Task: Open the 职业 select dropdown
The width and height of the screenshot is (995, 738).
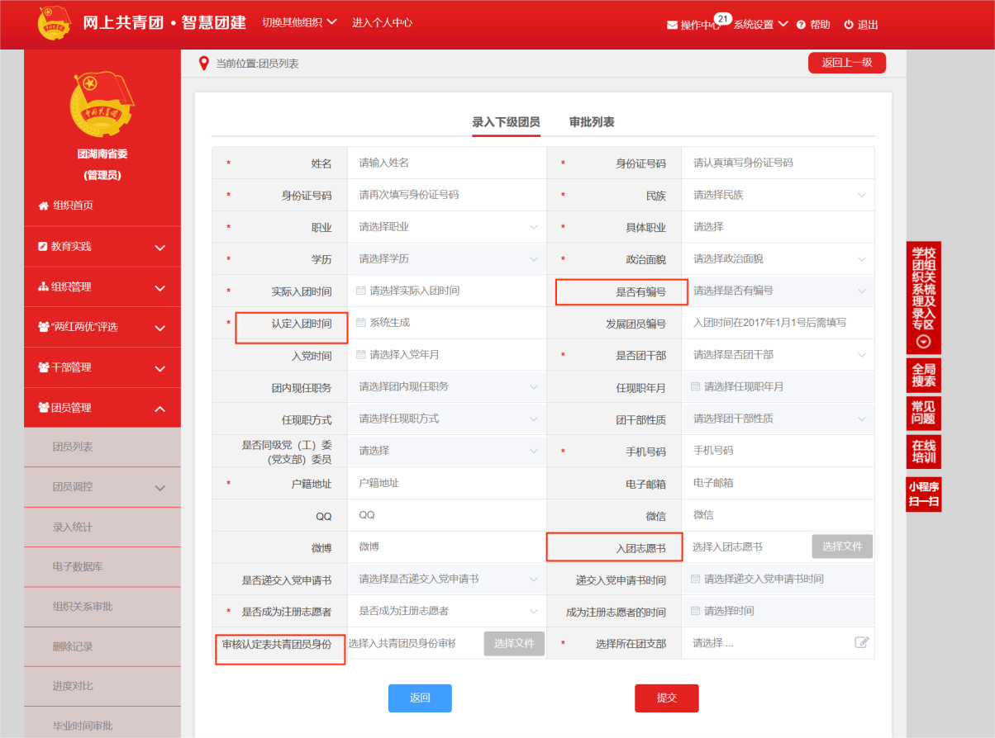Action: pyautogui.click(x=446, y=227)
